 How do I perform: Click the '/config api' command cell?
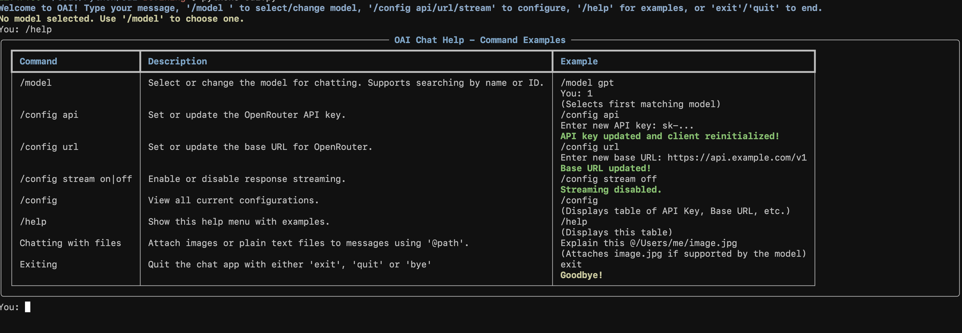(49, 115)
